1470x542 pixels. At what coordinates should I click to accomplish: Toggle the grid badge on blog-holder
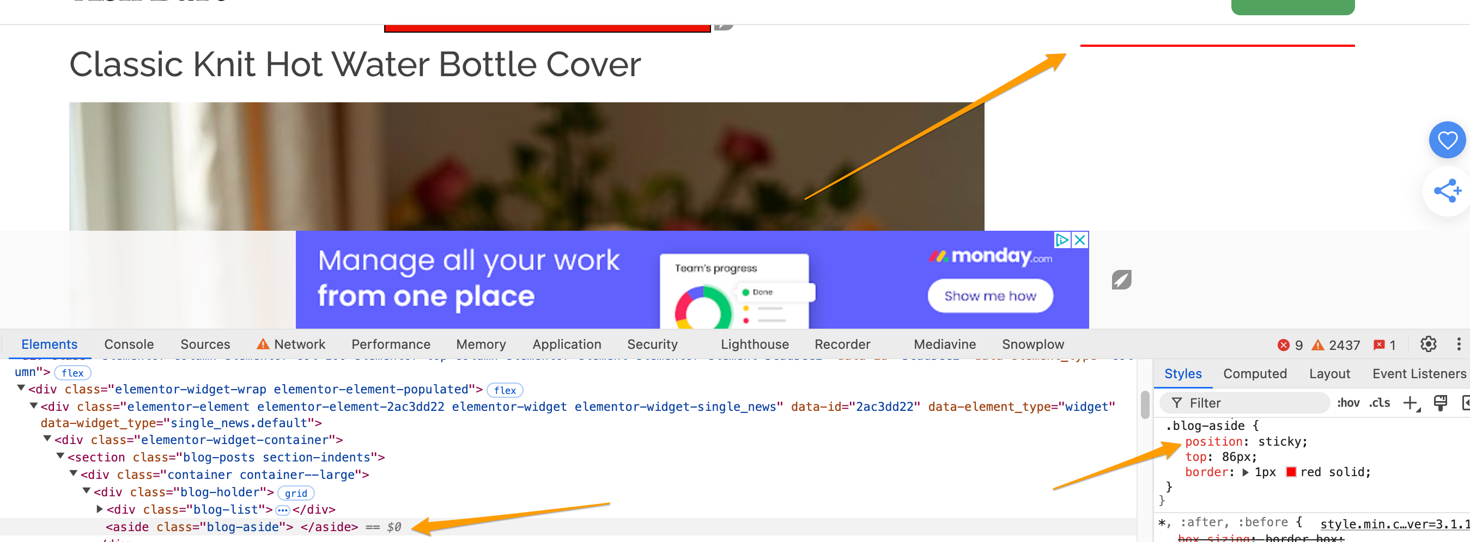tap(296, 493)
